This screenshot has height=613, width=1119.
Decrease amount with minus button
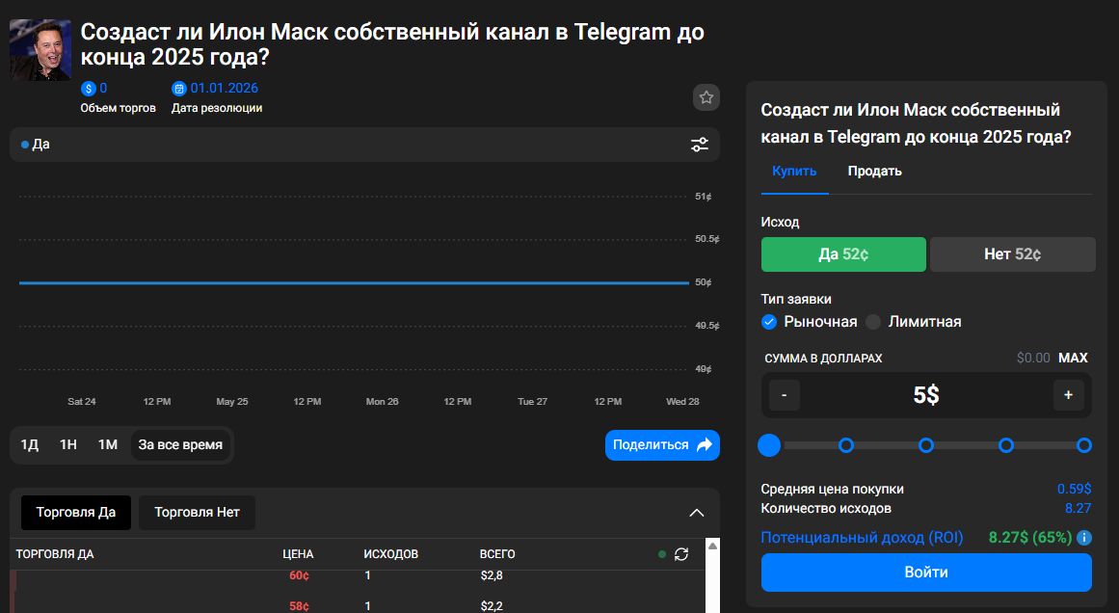(x=785, y=394)
